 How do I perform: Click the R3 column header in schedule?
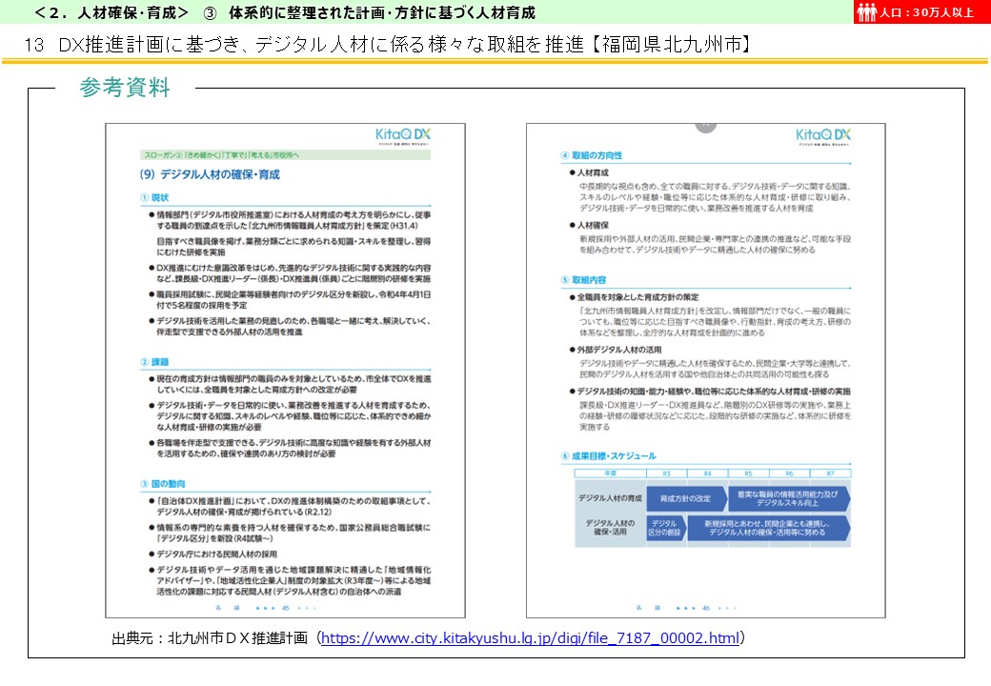pos(666,474)
